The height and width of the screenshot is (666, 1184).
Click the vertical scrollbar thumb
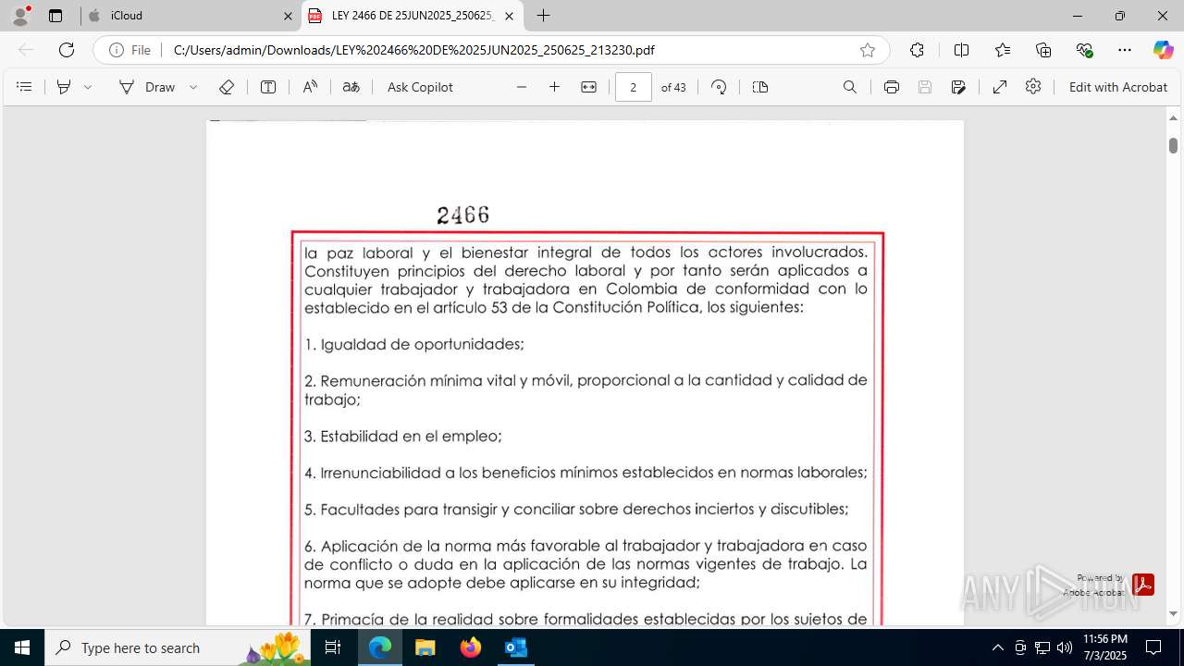1173,145
